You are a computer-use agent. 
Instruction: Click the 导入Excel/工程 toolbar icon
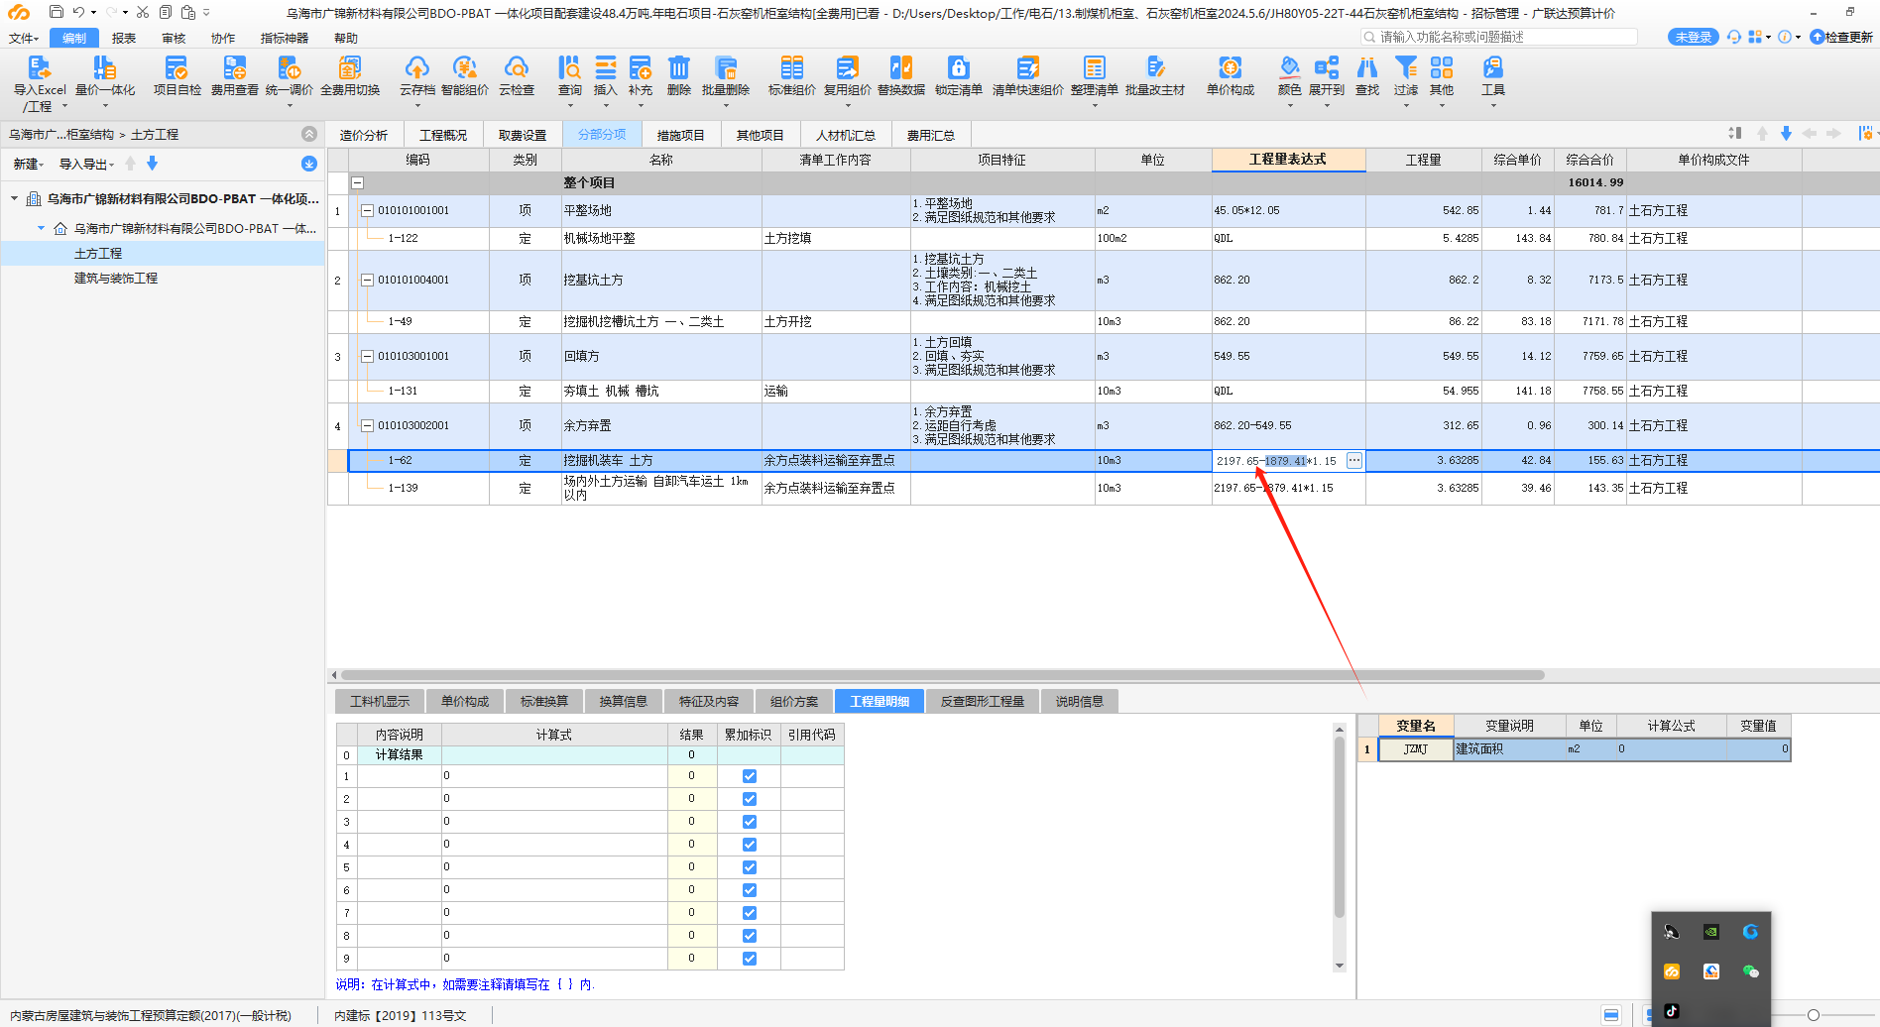(39, 69)
